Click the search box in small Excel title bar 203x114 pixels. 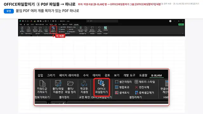tap(102, 21)
